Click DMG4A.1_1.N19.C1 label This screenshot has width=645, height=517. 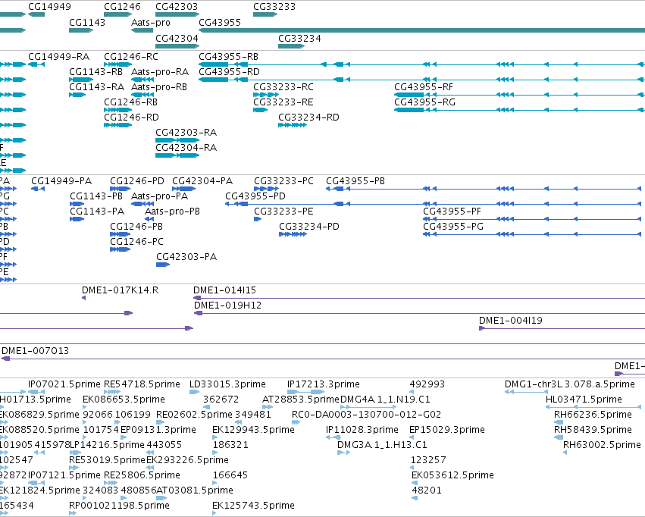pyautogui.click(x=385, y=399)
